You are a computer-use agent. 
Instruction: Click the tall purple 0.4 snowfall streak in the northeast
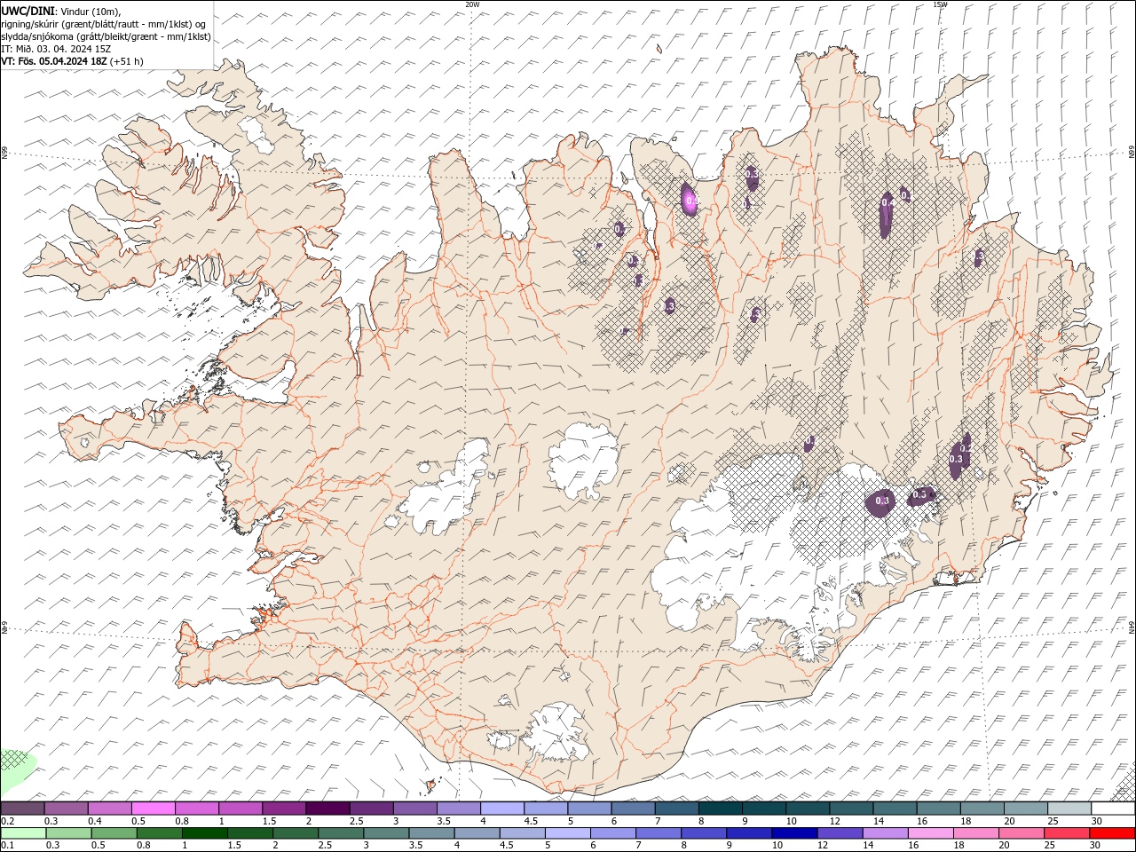[x=887, y=214]
